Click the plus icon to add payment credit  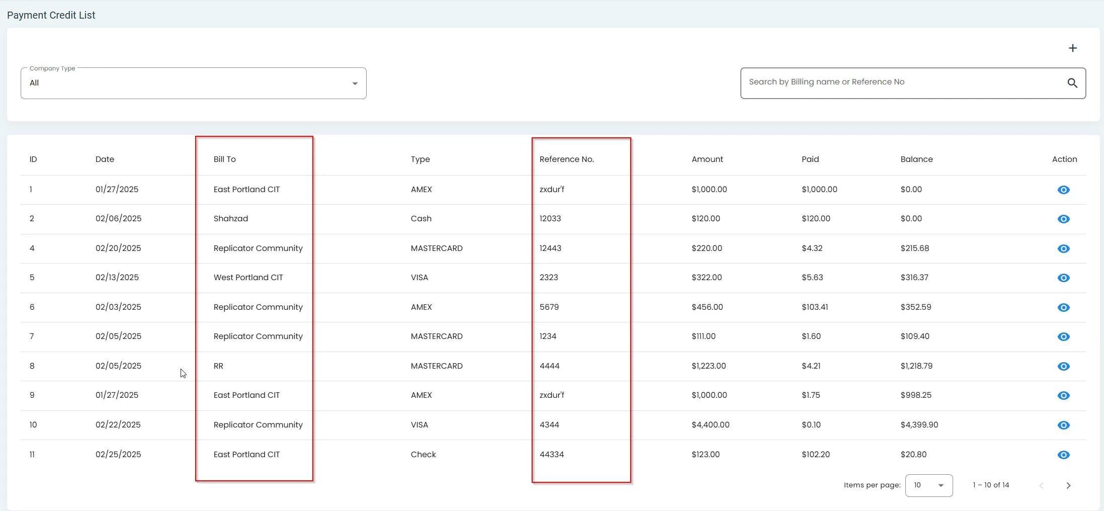click(1072, 48)
